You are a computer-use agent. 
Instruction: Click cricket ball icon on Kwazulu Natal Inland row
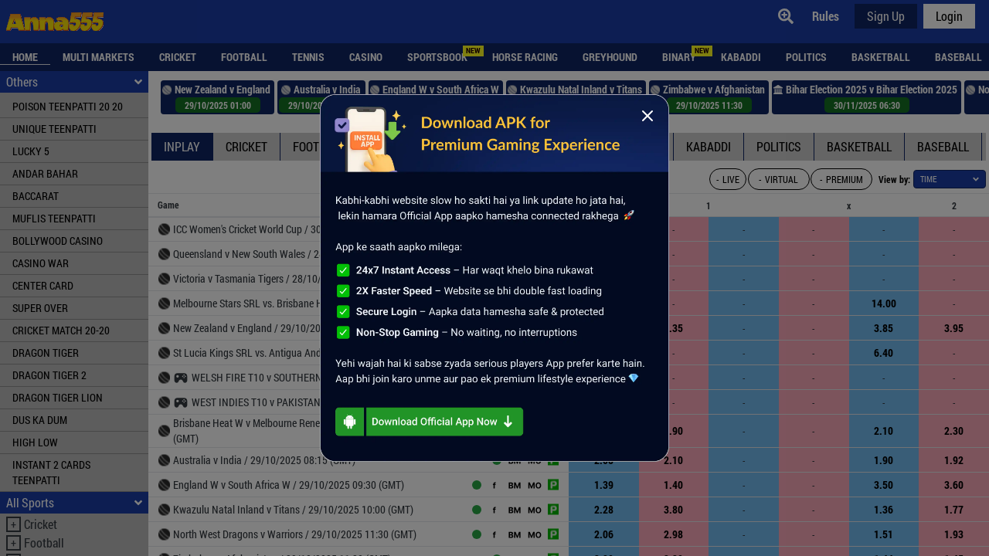point(164,510)
